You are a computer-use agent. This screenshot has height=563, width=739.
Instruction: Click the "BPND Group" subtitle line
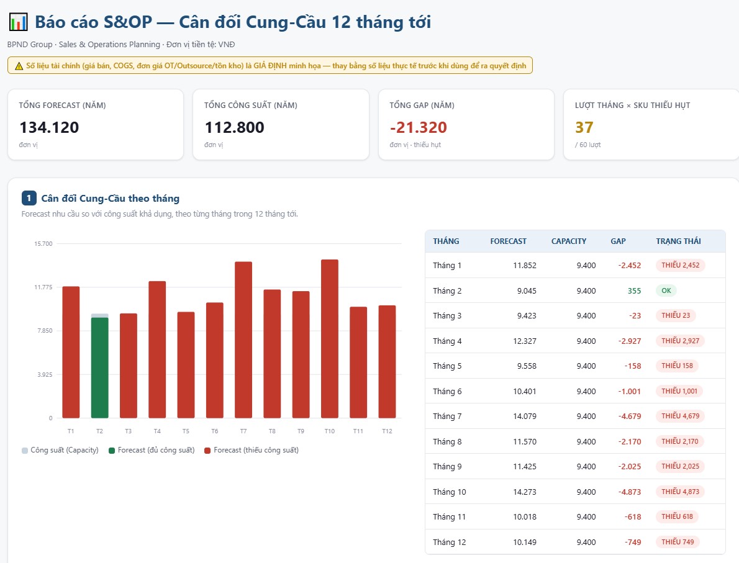pos(120,44)
